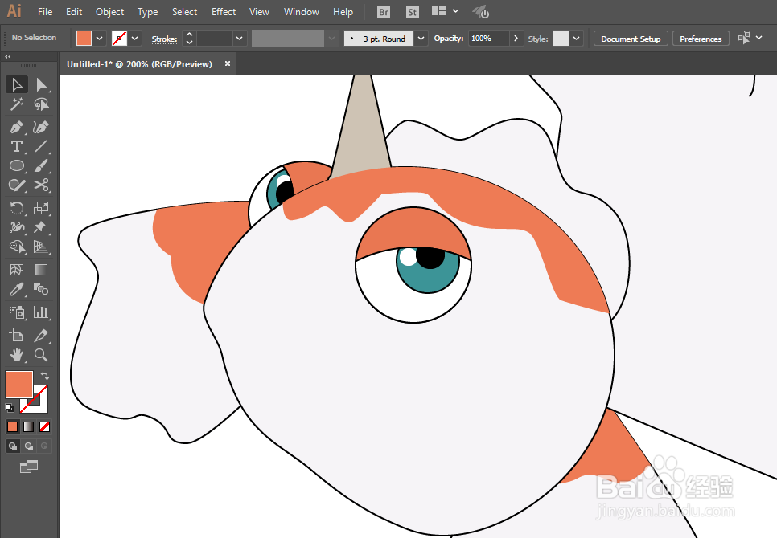Screen dimensions: 777x538
Task: Select the Lasso tool
Action: [41, 104]
